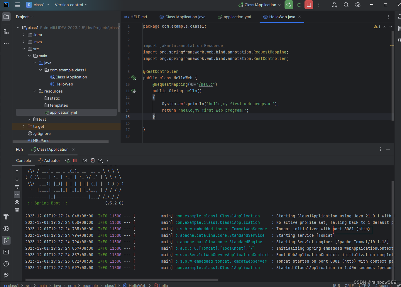This screenshot has height=287, width=401.
Task: Close the Class1Application run tab
Action: [x=73, y=150]
